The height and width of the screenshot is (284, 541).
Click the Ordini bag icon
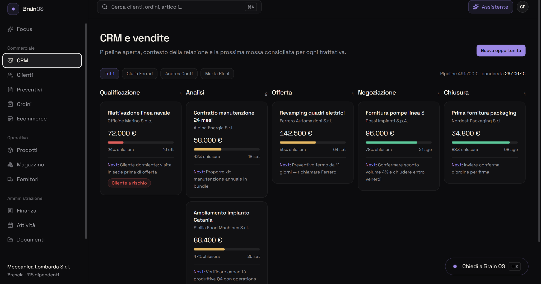[10, 104]
